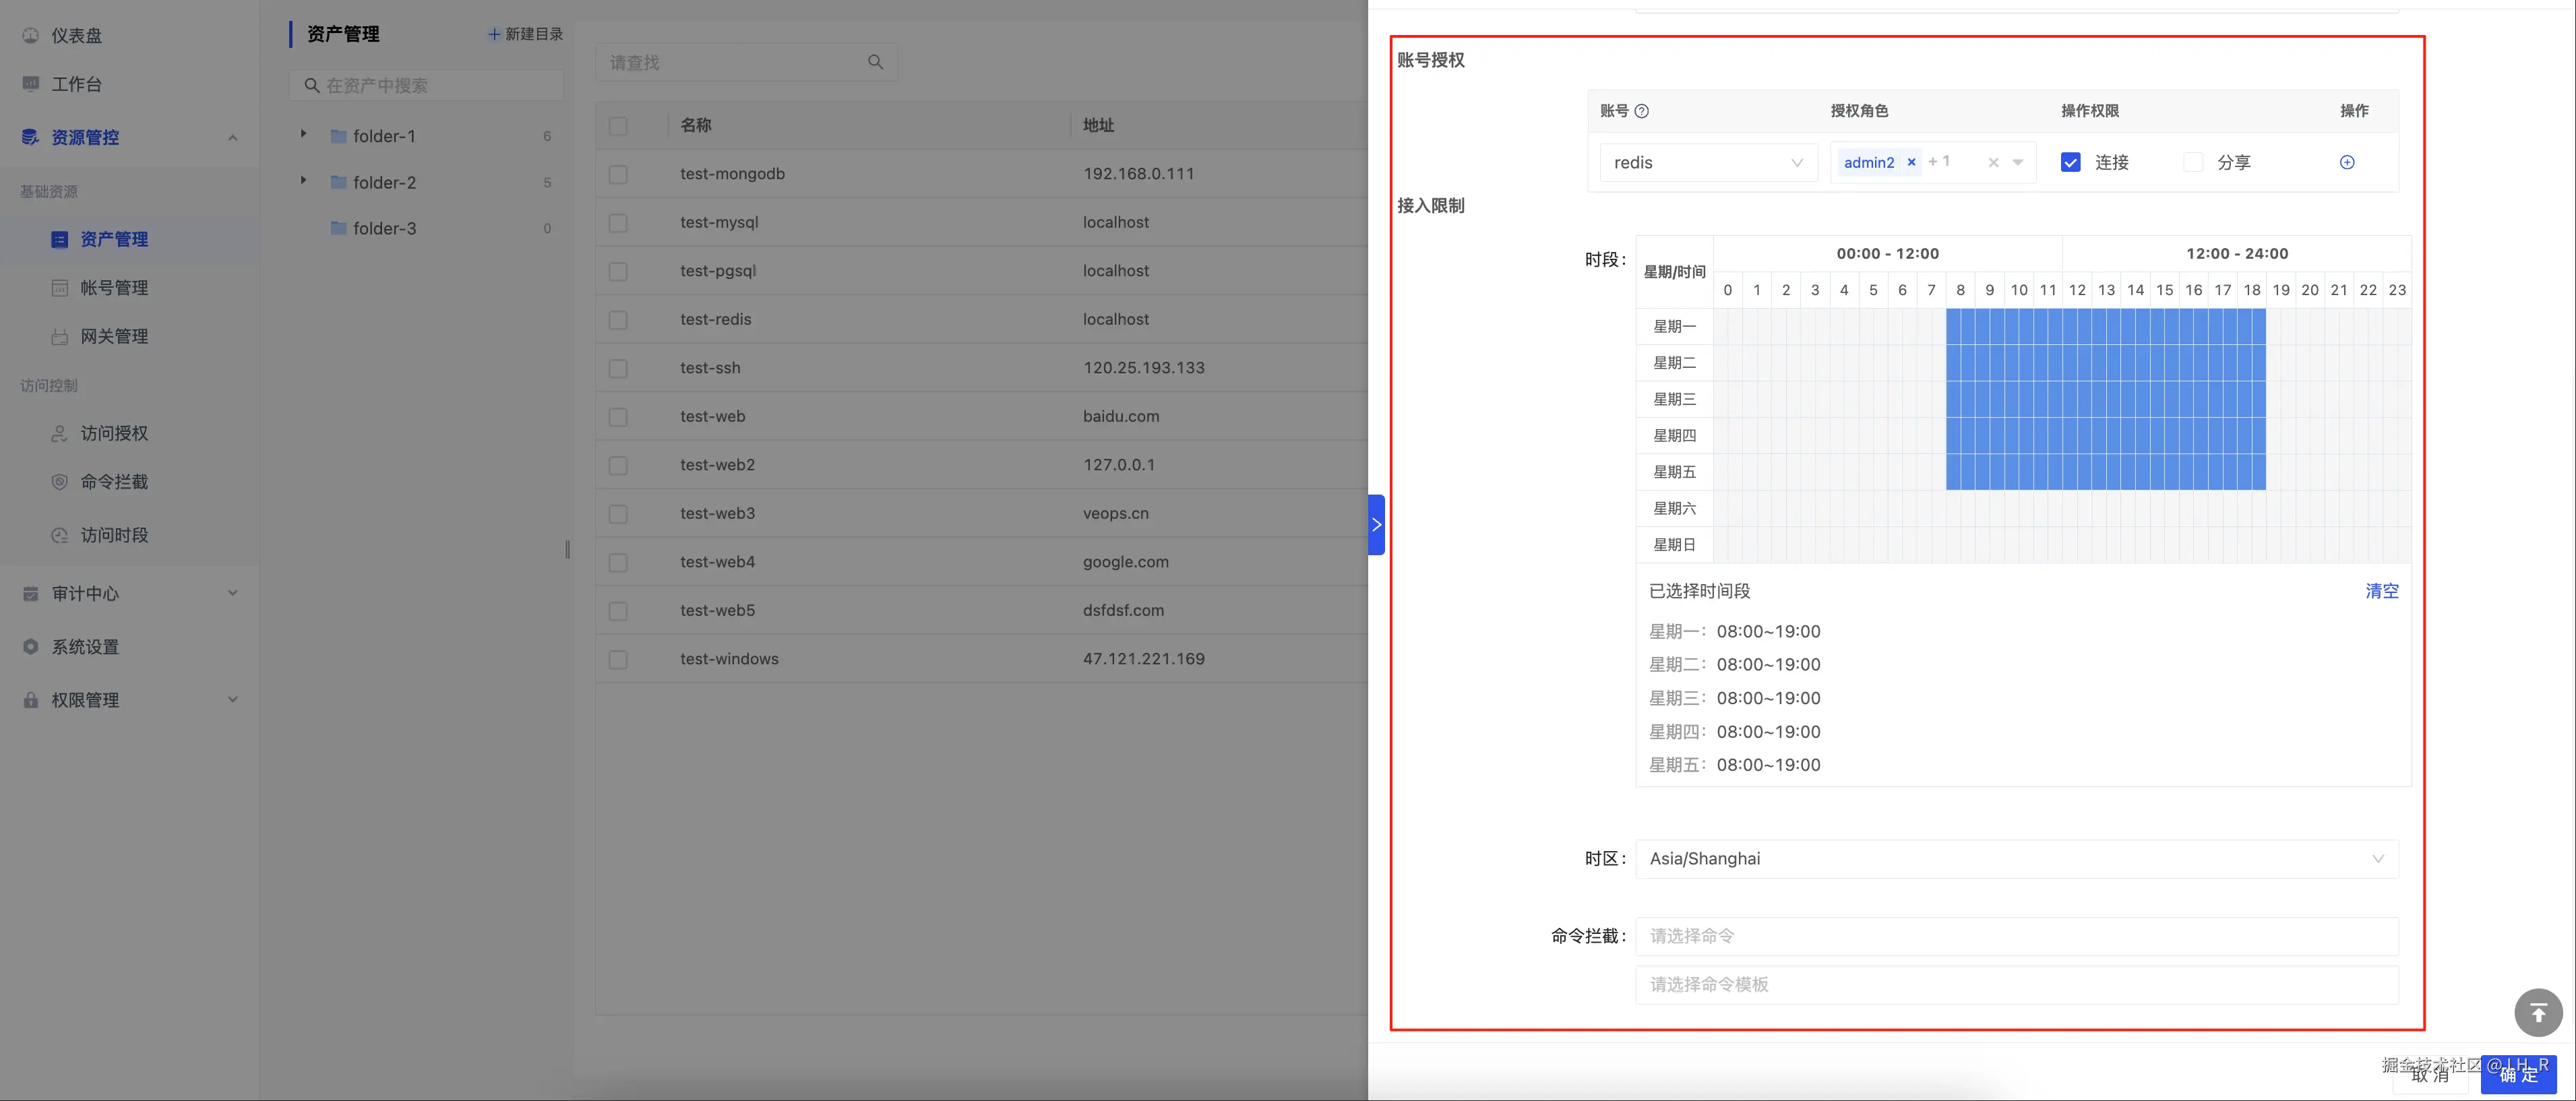Click the search magnifier in 请查找 box
Image resolution: width=2576 pixels, height=1101 pixels.
pyautogui.click(x=875, y=62)
